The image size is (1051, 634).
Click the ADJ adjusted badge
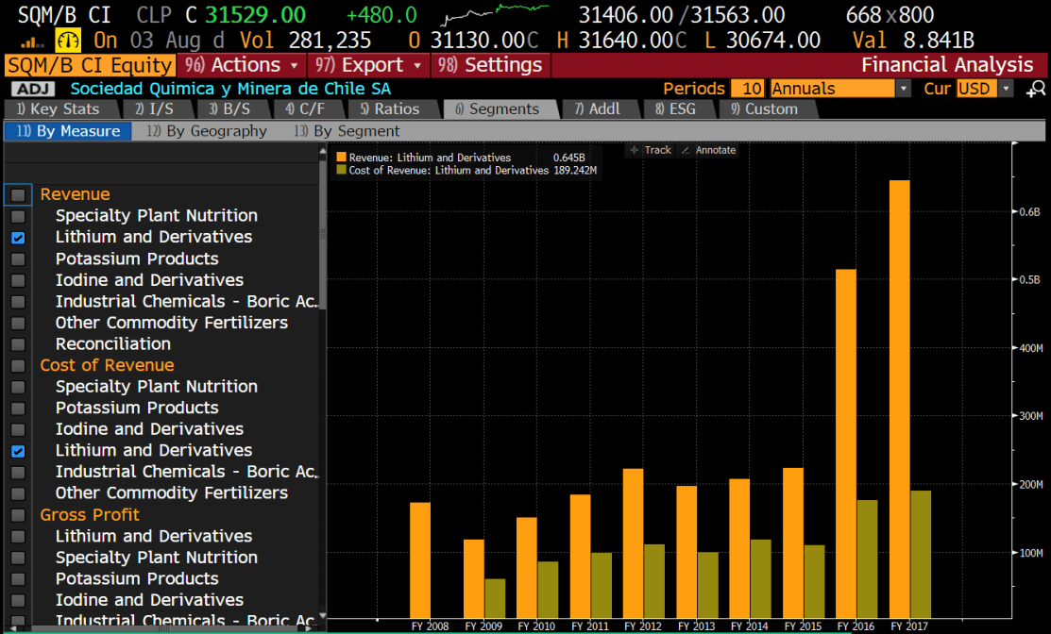33,89
